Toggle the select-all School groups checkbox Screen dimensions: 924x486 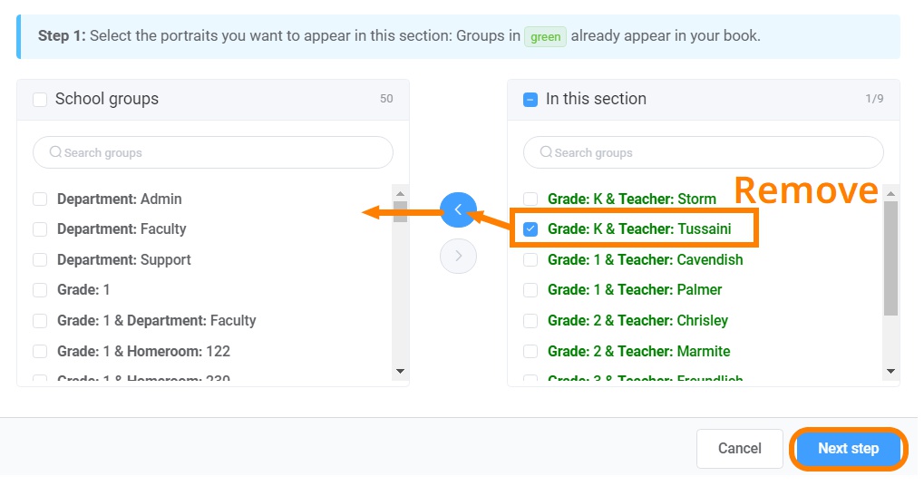(40, 99)
